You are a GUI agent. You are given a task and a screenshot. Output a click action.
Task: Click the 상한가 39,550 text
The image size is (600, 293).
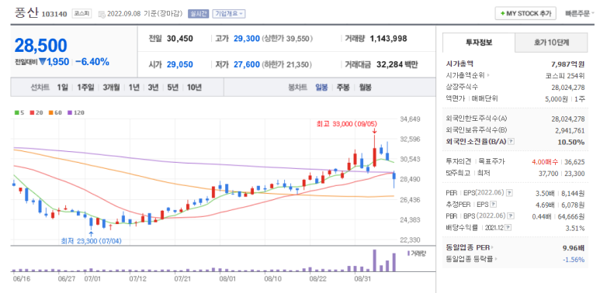click(x=287, y=39)
